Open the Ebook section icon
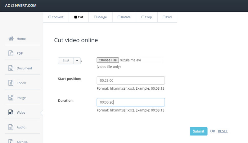The image size is (248, 143). pyautogui.click(x=11, y=83)
